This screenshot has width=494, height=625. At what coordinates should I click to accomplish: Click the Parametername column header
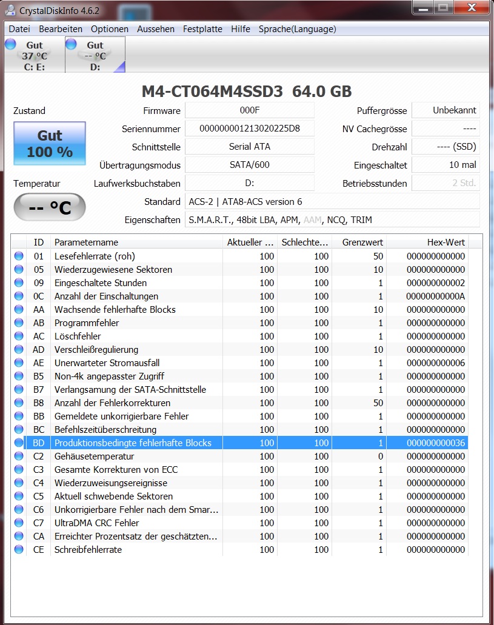point(136,242)
